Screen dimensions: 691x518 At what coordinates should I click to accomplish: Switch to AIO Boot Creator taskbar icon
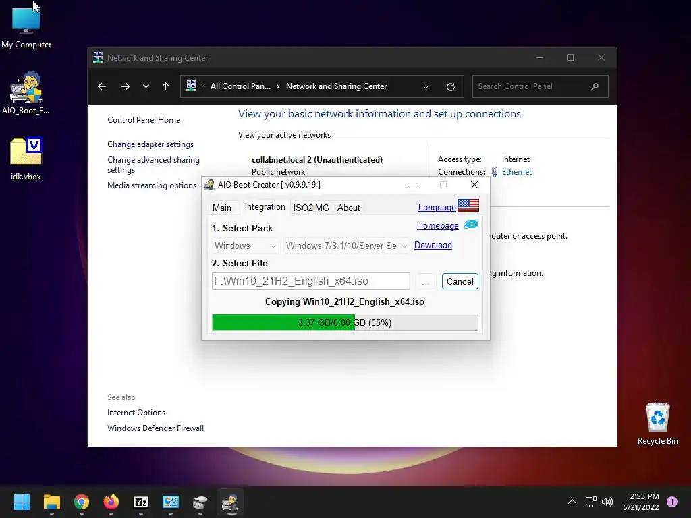click(230, 502)
